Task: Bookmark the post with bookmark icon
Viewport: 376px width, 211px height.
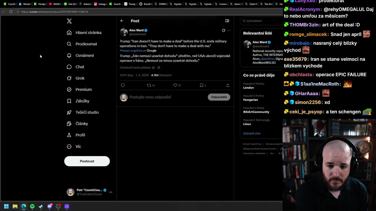Action: click(202, 85)
